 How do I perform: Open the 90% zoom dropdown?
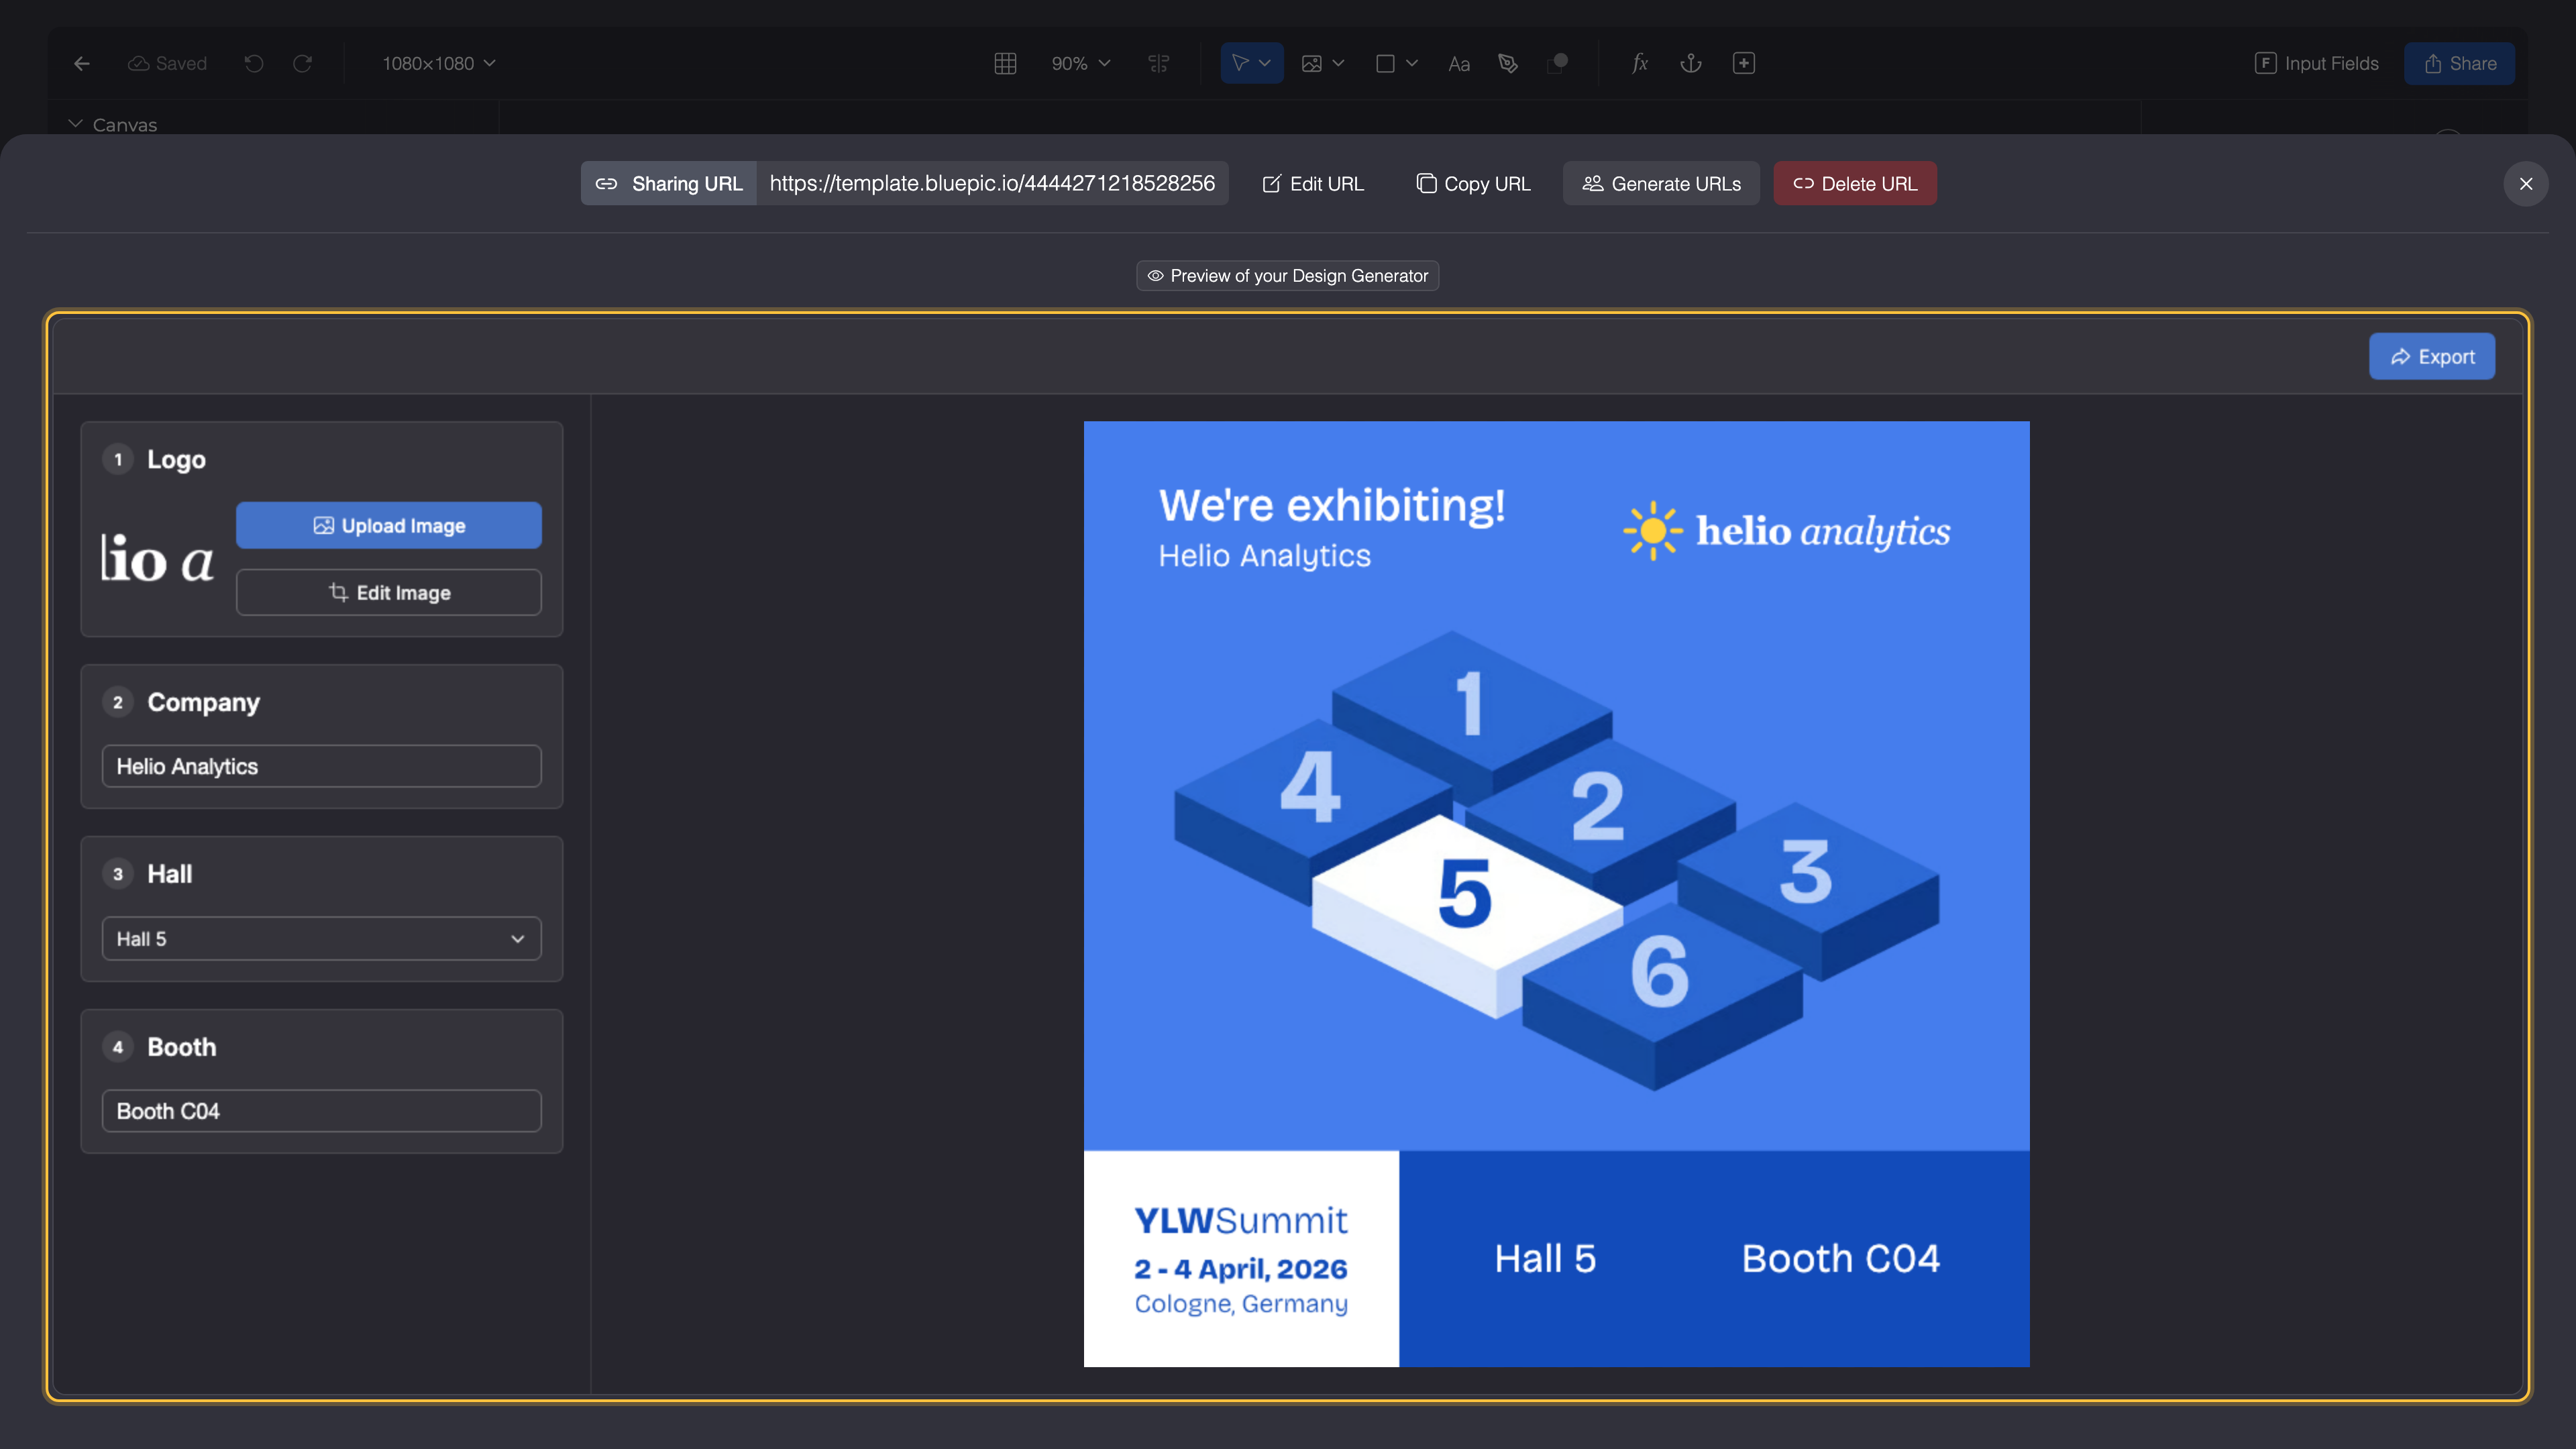[x=1080, y=63]
